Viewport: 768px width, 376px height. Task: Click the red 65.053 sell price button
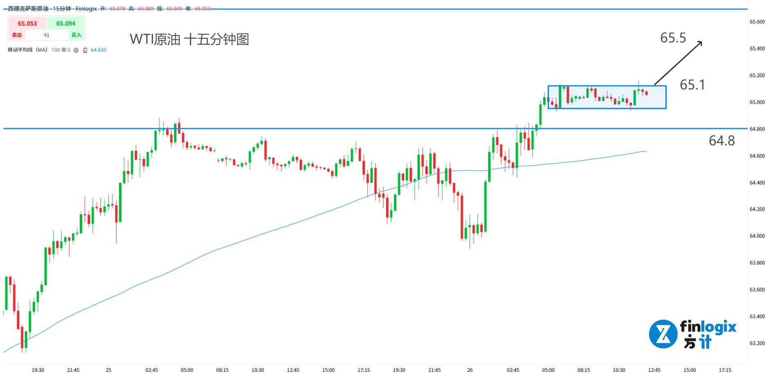(27, 24)
